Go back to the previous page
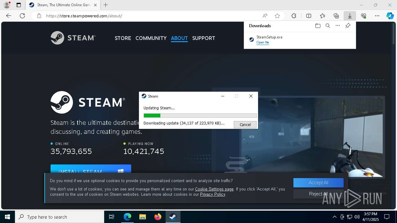The image size is (397, 223). pos(9,16)
